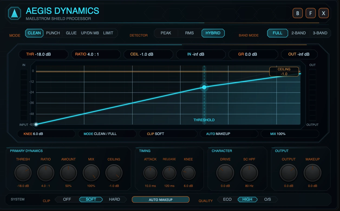Click the B button in header
This screenshot has width=340, height=211.
coord(297,13)
